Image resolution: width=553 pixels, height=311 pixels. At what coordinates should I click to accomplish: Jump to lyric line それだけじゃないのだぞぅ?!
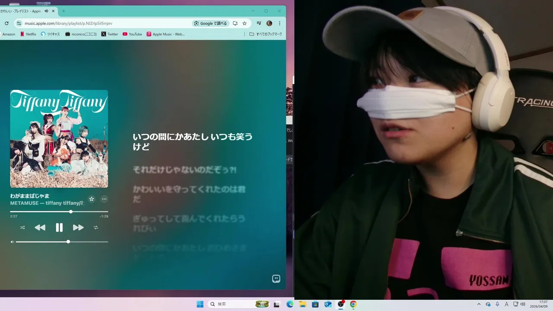[184, 170]
